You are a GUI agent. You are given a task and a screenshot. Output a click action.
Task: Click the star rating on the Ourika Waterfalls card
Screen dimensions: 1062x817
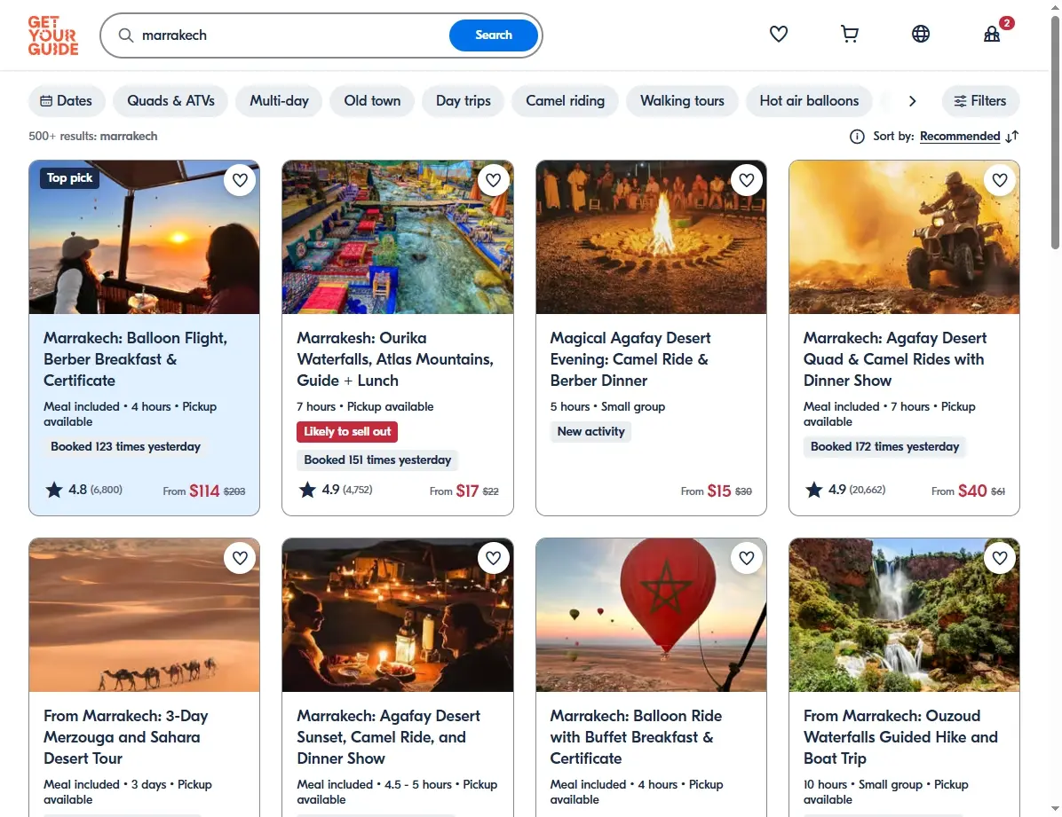click(336, 490)
